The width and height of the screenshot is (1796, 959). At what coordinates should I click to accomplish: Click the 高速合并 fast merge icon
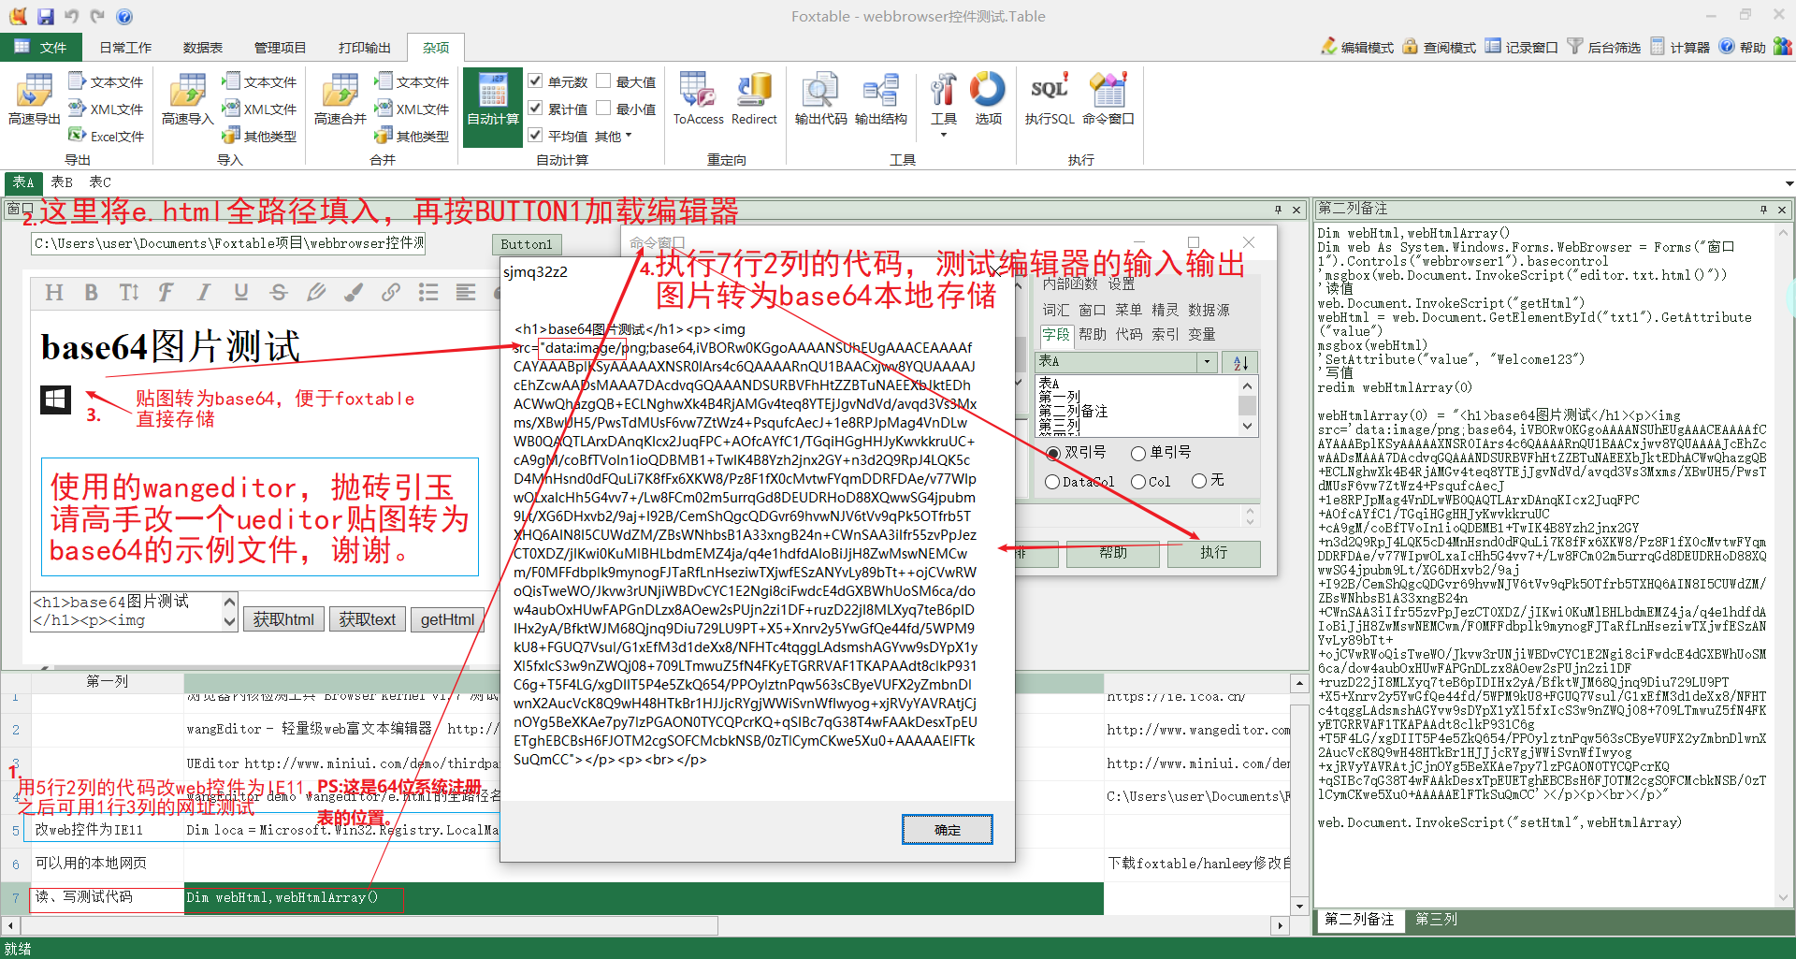pos(340,99)
